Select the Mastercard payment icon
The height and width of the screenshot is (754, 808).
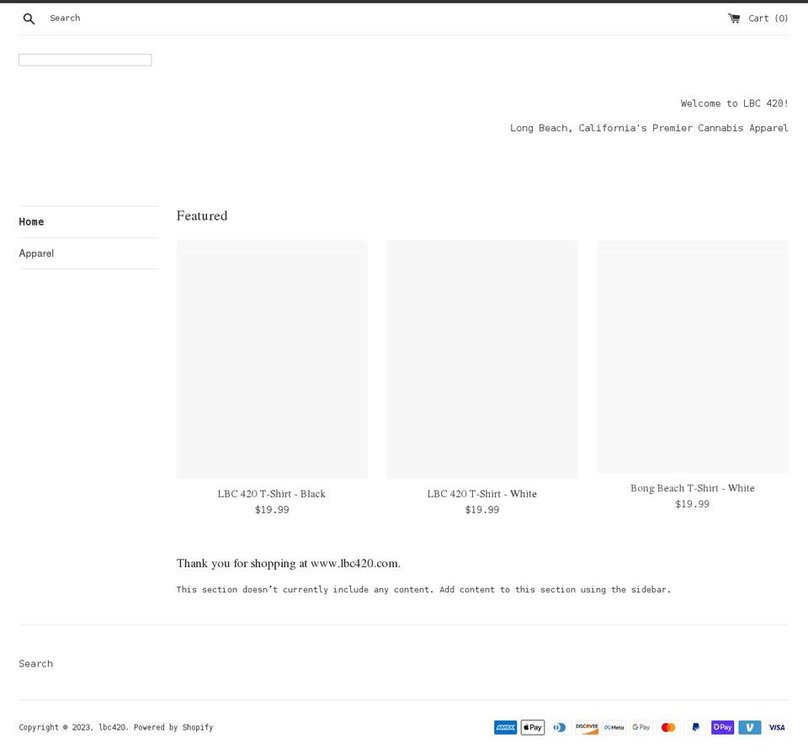pyautogui.click(x=668, y=727)
